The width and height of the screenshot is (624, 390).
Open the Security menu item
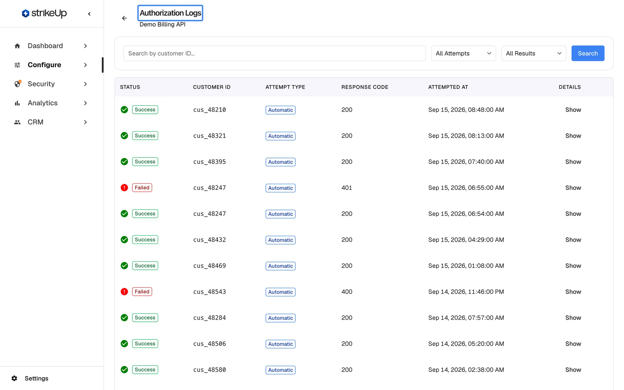pyautogui.click(x=51, y=84)
